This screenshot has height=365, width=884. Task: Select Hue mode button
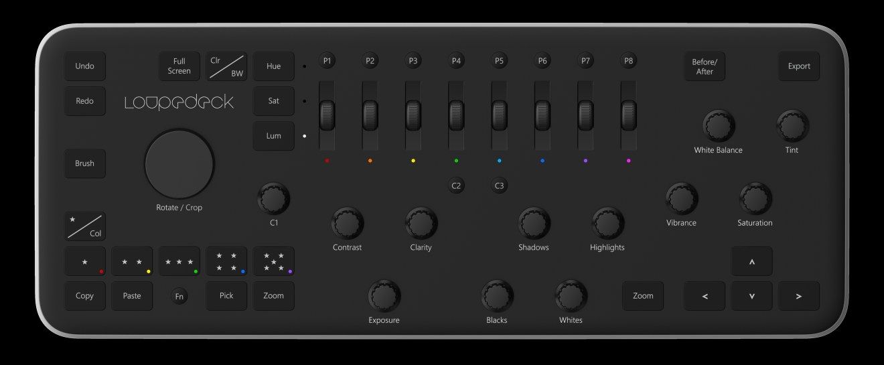[273, 66]
